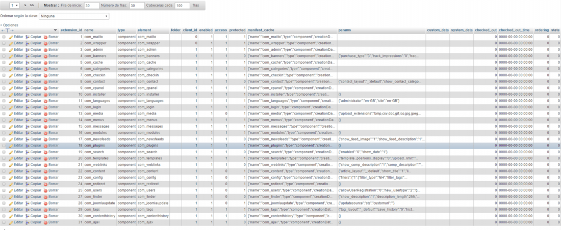Click Copiar link for com_joomlaupdate row

click(36, 204)
